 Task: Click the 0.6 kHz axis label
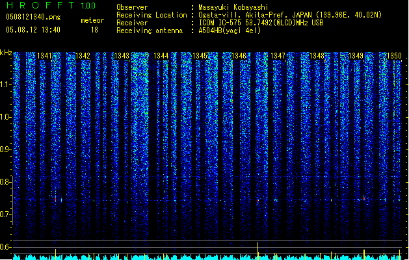6,247
